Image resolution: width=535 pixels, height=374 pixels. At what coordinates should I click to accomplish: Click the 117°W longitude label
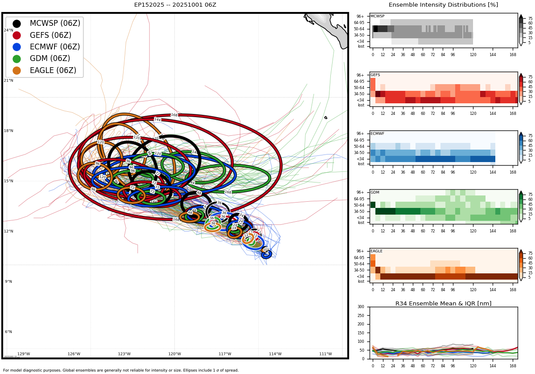coord(225,354)
